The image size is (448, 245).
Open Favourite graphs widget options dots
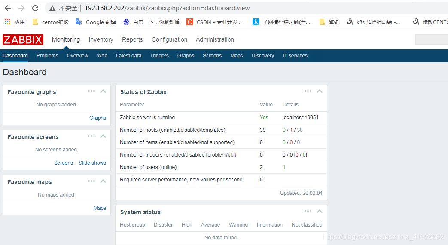point(91,91)
